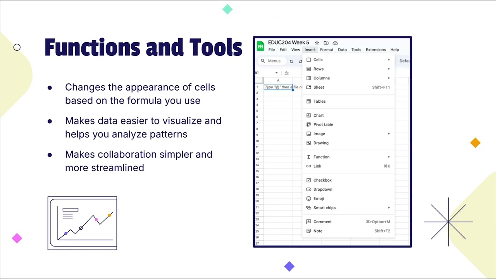Image resolution: width=496 pixels, height=279 pixels.
Task: Close the open Insert menu
Action: coord(310,50)
